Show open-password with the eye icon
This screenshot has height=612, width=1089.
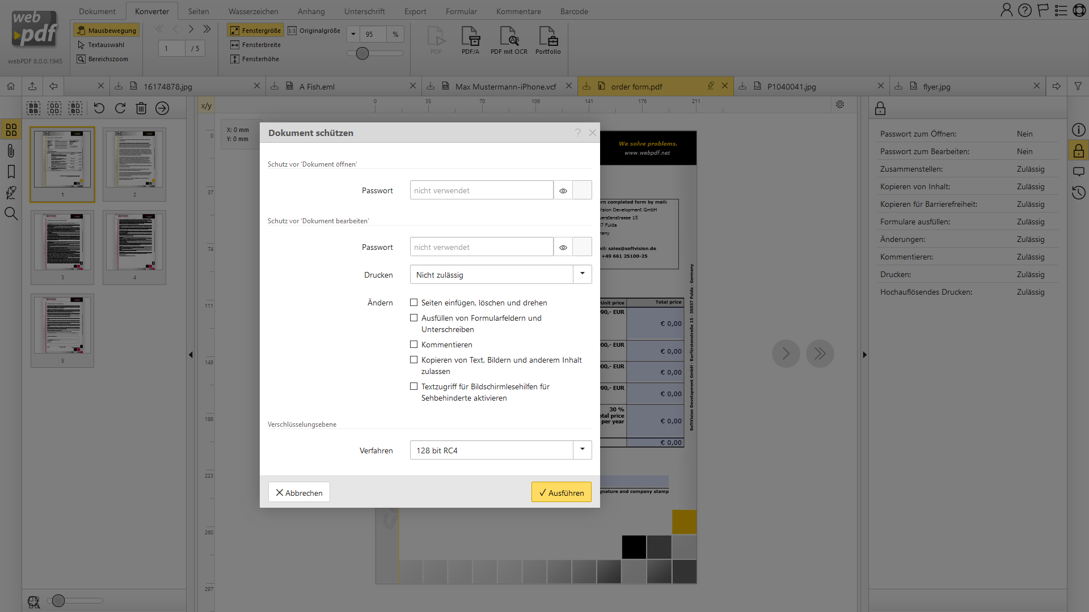point(563,191)
